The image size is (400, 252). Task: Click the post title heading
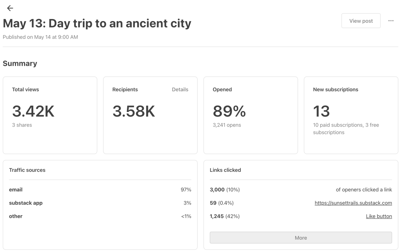click(97, 23)
